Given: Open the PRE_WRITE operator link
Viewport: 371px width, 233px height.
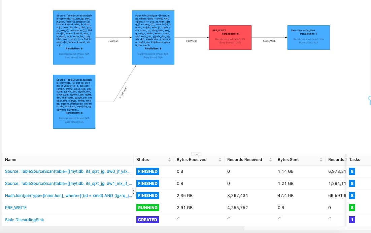Looking at the screenshot, I should coord(16,208).
